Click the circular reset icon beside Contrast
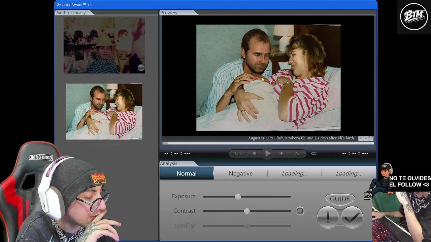Screen dimensions: 431x242 click(x=300, y=211)
